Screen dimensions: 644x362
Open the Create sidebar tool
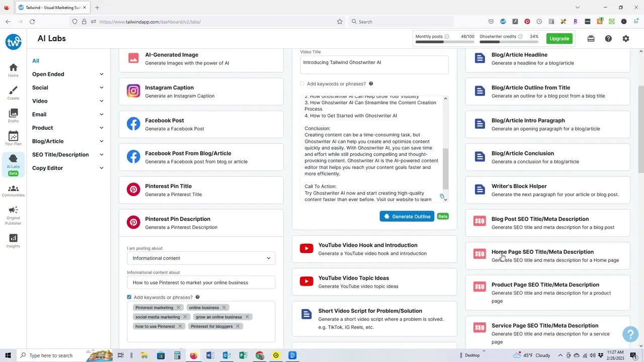click(13, 93)
